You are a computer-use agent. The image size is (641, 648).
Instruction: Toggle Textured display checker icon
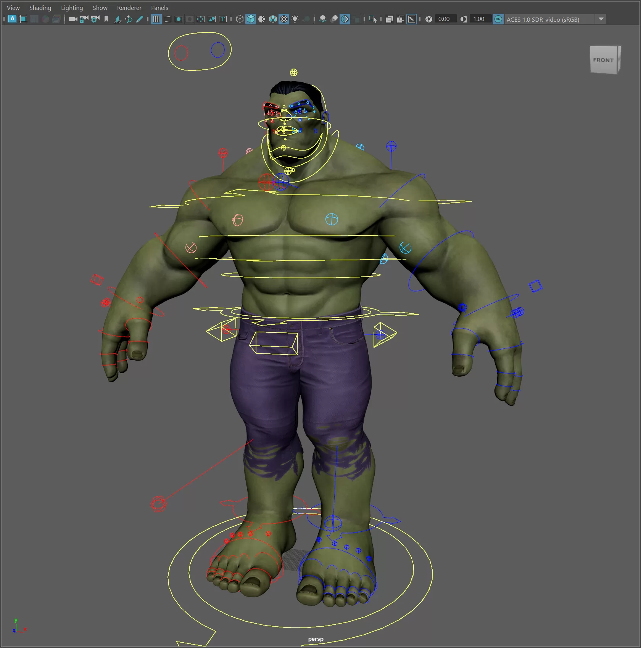284,19
